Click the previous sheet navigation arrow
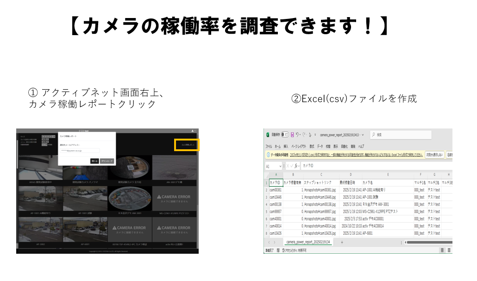The height and width of the screenshot is (281, 477). click(269, 243)
